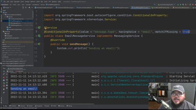Select CommunicationService in project tree
Image resolution: width=196 pixels, height=110 pixels.
[x=17, y=19]
